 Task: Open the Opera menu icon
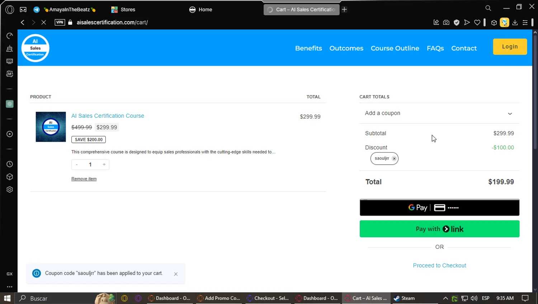click(10, 10)
